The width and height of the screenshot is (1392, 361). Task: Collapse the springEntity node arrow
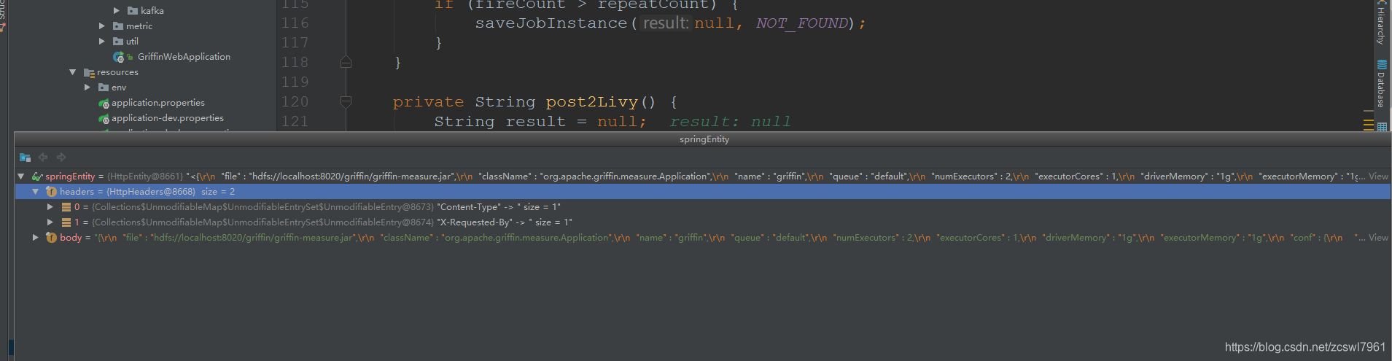(21, 176)
